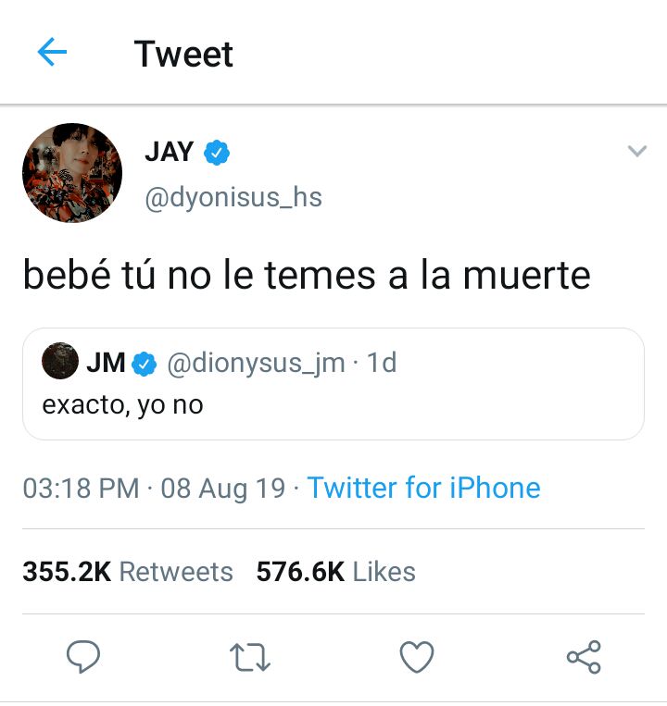This screenshot has width=667, height=706.
Task: Open the Twitter for iPhone link
Action: click(x=423, y=488)
